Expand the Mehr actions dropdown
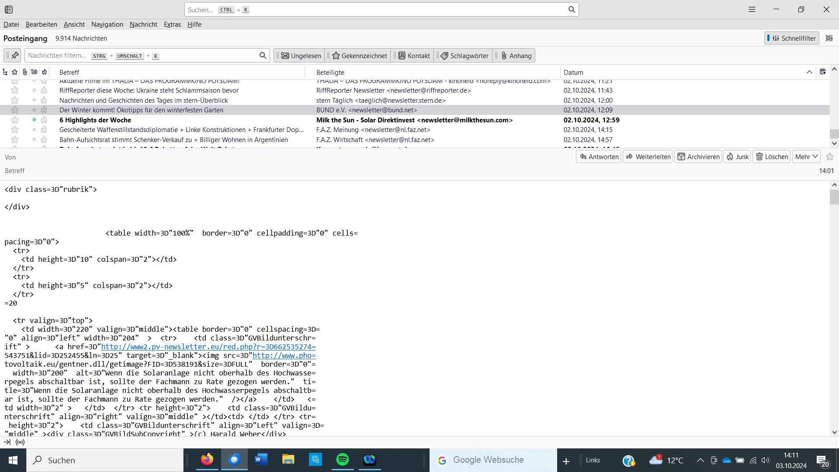This screenshot has height=472, width=839. pyautogui.click(x=806, y=157)
